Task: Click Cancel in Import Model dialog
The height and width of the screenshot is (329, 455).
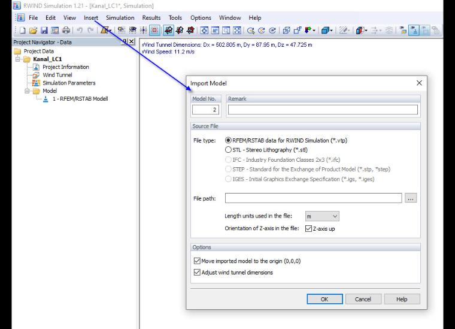Action: 363,299
